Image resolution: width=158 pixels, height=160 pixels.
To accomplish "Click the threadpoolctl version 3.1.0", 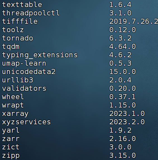I will (120, 13).
